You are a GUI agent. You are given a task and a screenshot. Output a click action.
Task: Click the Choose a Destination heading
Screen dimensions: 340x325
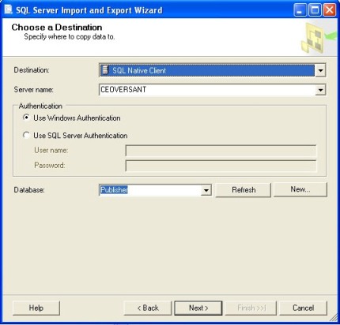pyautogui.click(x=57, y=28)
